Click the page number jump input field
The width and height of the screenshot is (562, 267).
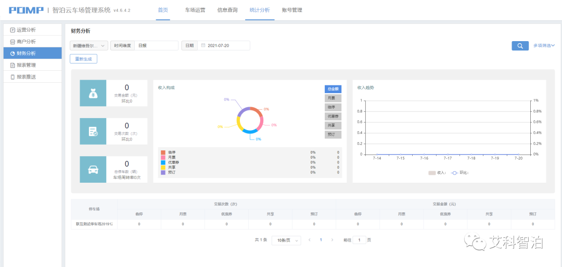point(359,240)
